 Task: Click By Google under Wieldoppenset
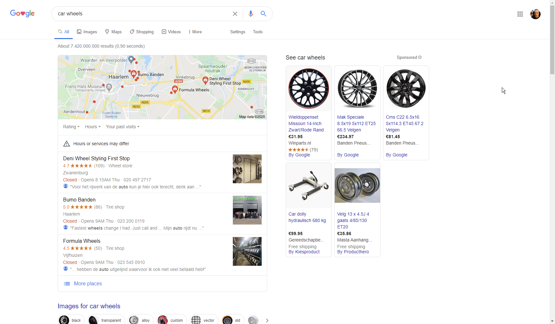pyautogui.click(x=299, y=155)
